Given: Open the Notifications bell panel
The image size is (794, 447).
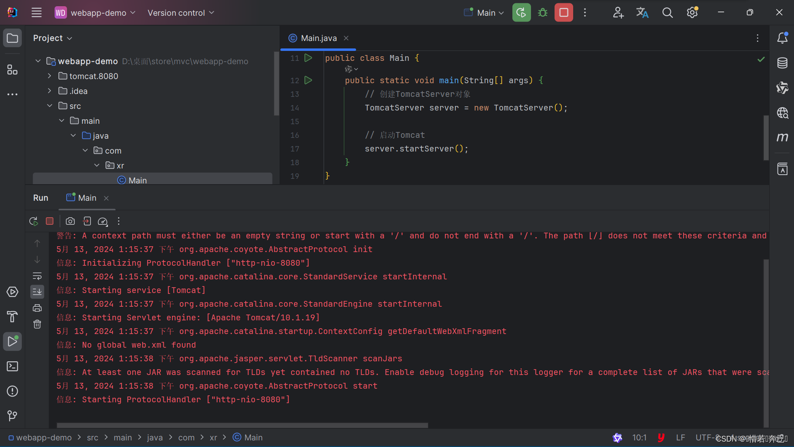Looking at the screenshot, I should point(782,38).
